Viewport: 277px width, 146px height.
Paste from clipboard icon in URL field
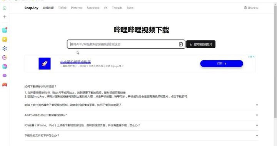pyautogui.click(x=180, y=44)
